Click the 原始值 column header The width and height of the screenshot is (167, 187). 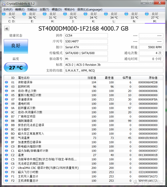point(146,78)
